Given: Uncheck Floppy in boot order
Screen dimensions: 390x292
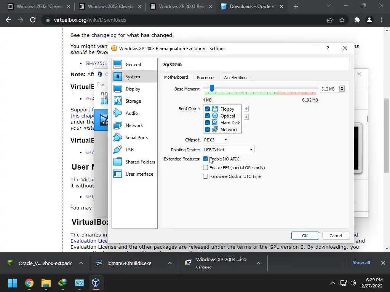Looking at the screenshot, I should [207, 109].
